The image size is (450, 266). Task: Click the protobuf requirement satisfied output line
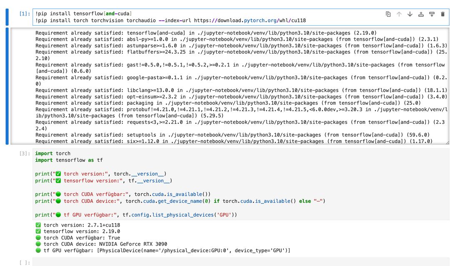[x=241, y=113]
